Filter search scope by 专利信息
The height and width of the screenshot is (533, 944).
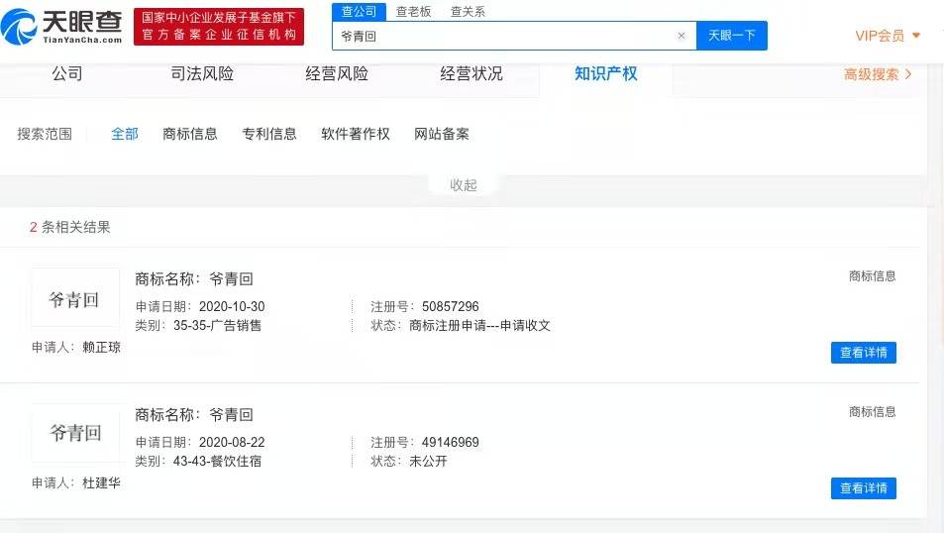click(269, 134)
